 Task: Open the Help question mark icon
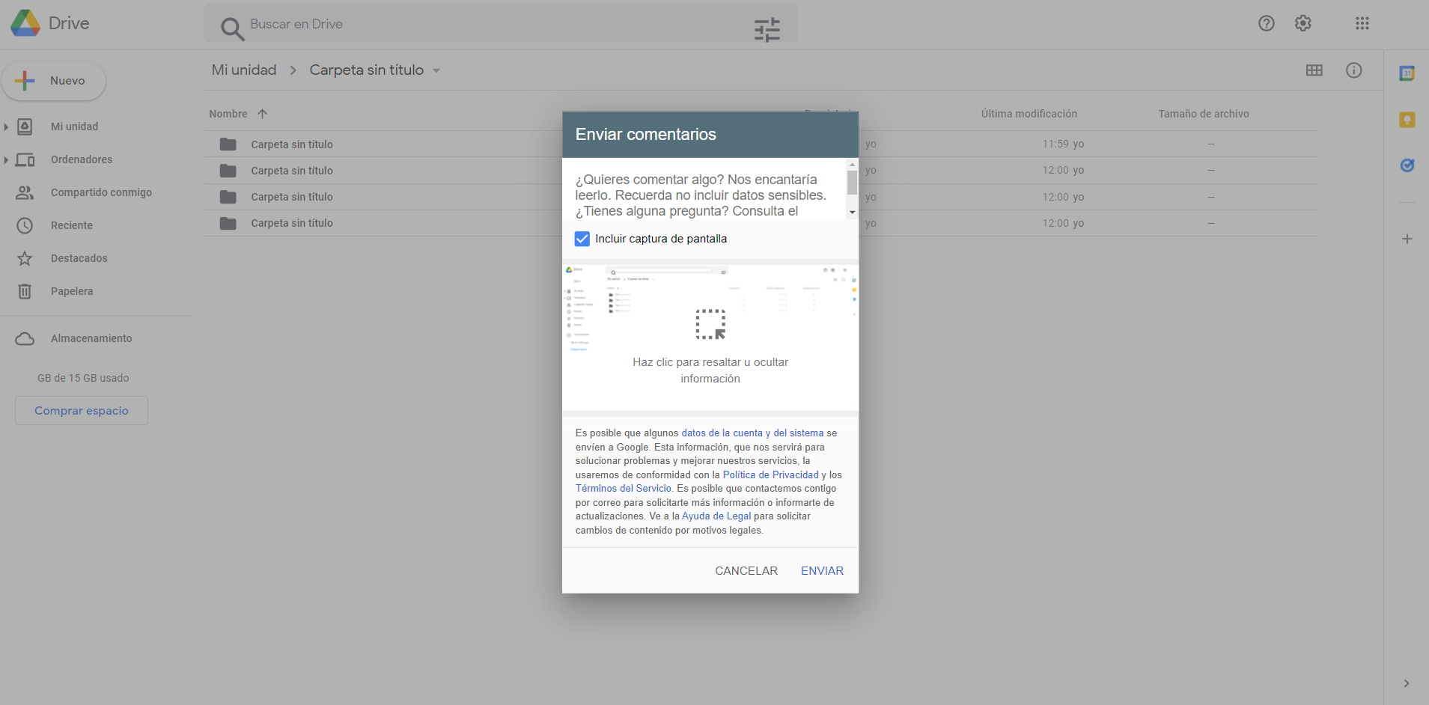coord(1267,23)
